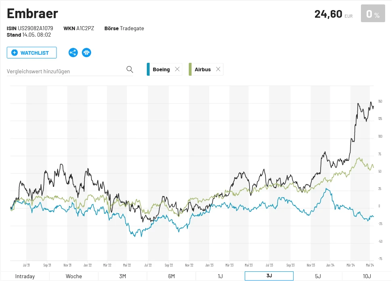Click the Vergleichswert hinzufügen input field

[65, 71]
